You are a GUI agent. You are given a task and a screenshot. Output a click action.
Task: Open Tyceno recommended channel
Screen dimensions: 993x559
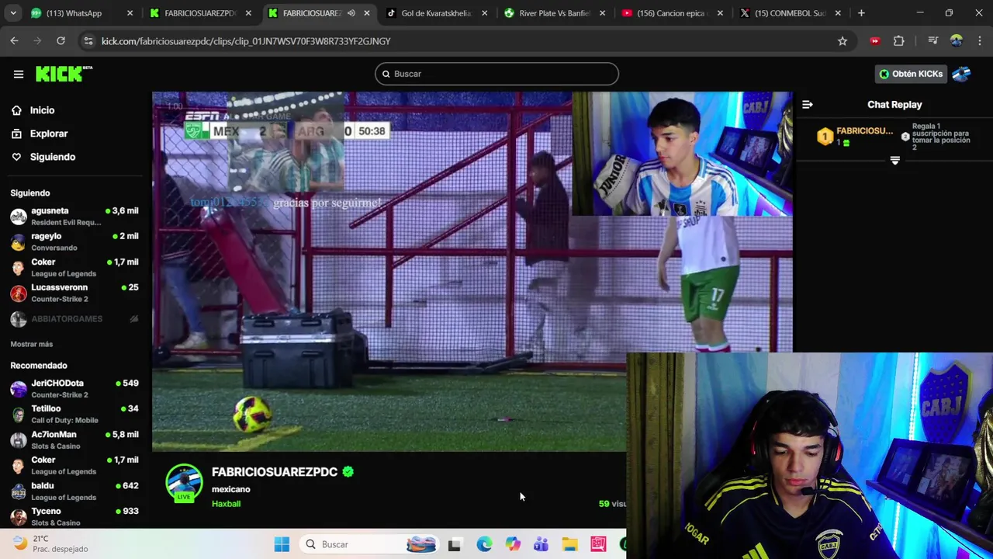(74, 516)
